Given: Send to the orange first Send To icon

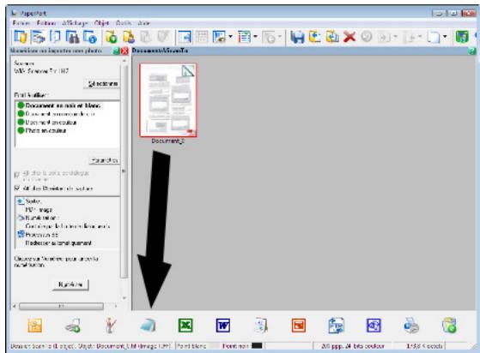Looking at the screenshot, I should [x=35, y=326].
